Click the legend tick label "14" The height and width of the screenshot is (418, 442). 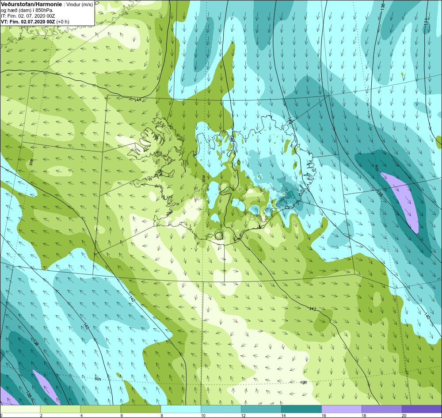pos(283,415)
